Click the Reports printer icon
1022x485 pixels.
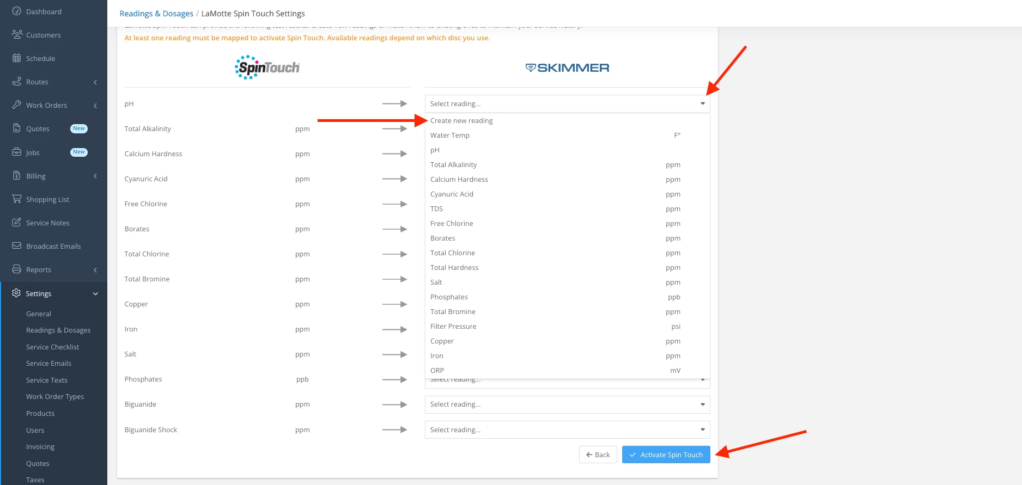click(16, 269)
